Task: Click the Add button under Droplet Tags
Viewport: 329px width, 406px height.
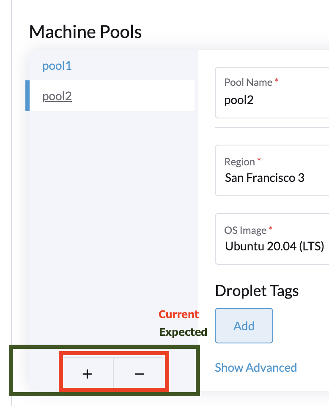Action: [x=244, y=326]
